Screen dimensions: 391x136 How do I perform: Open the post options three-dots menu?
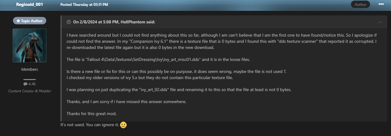[x=381, y=4]
